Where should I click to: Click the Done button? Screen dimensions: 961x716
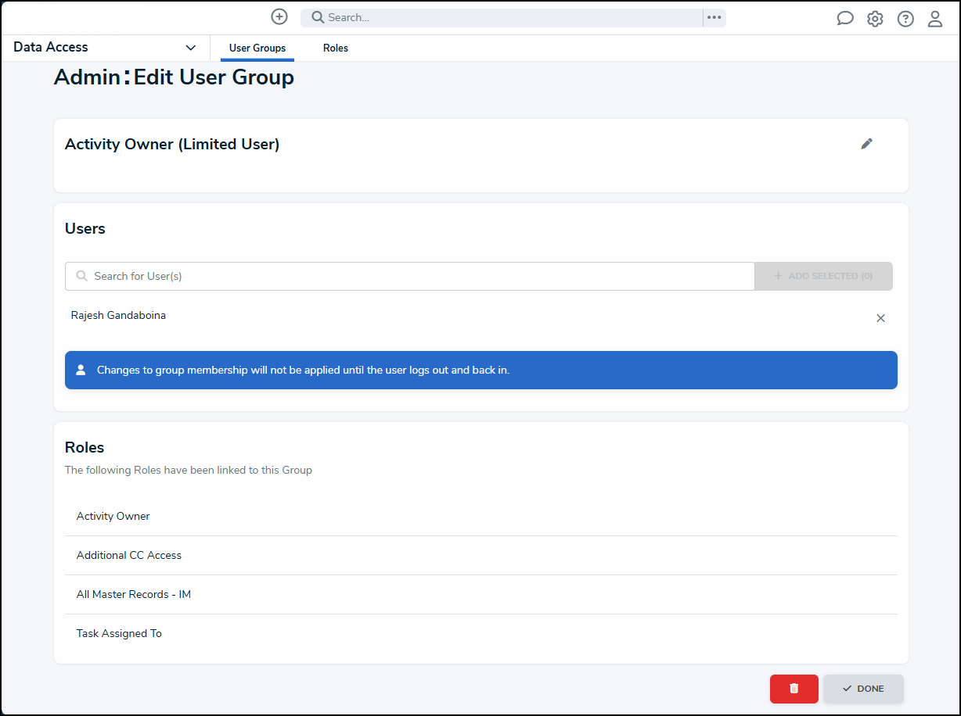click(863, 689)
